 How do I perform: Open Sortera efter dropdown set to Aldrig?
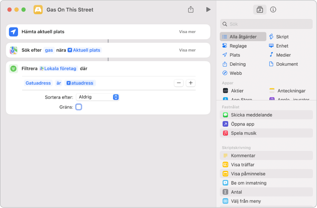pos(98,97)
